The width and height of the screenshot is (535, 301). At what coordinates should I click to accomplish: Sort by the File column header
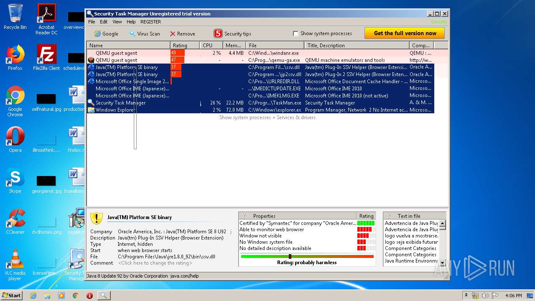click(275, 45)
